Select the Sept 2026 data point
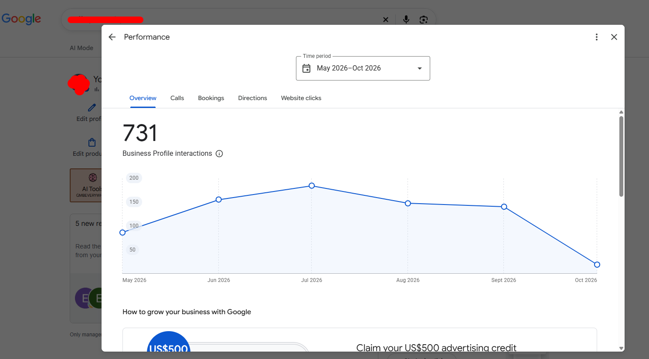649x359 pixels. coord(504,207)
